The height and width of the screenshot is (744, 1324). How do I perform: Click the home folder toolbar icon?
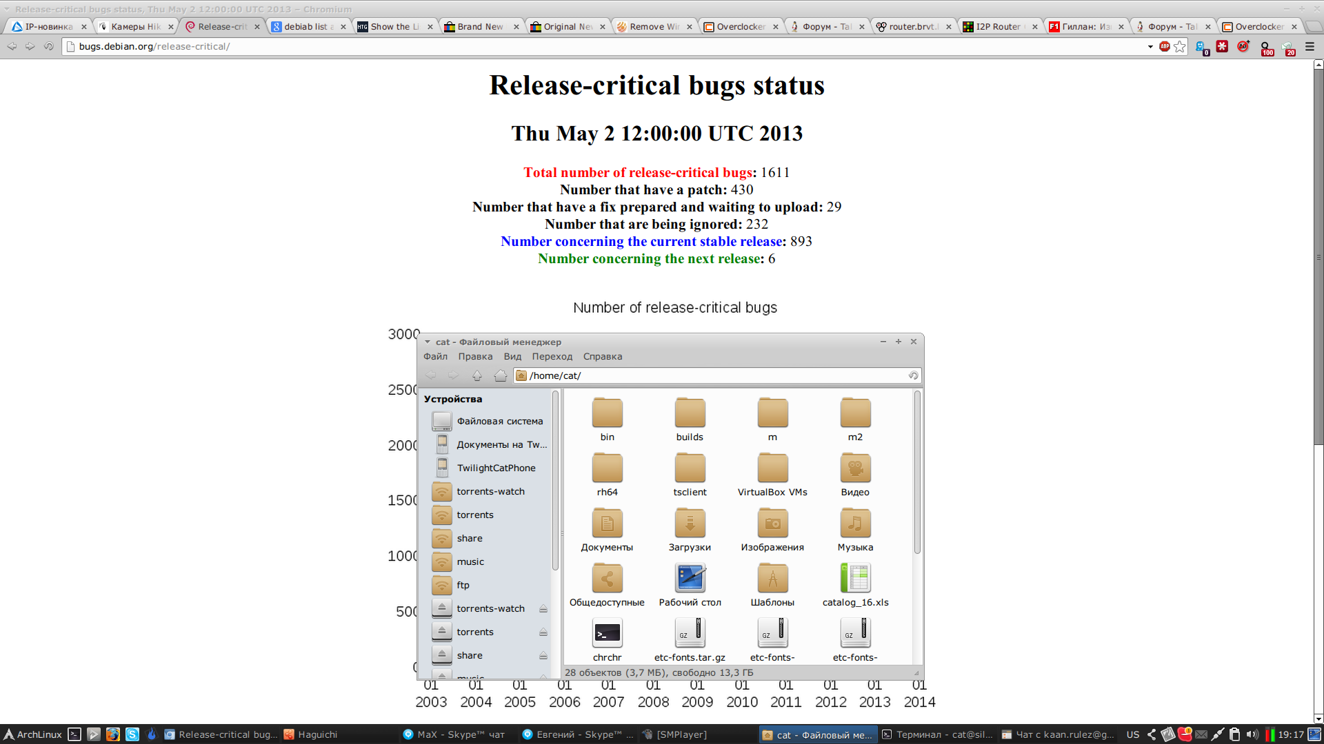tap(501, 375)
